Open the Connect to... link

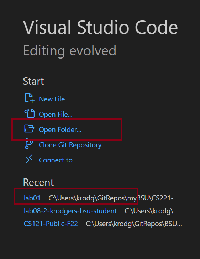click(58, 160)
